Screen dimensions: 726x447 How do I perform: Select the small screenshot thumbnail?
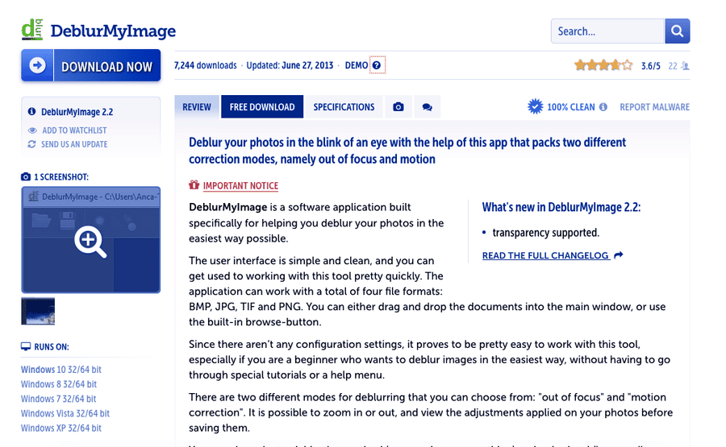pyautogui.click(x=38, y=311)
